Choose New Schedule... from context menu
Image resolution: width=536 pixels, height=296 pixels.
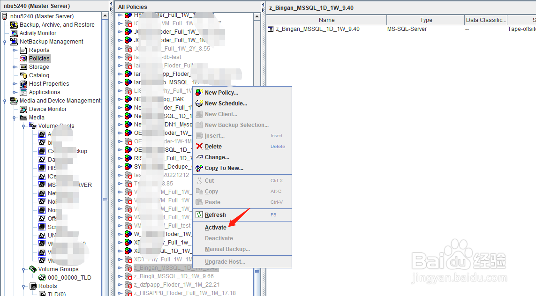[226, 104]
